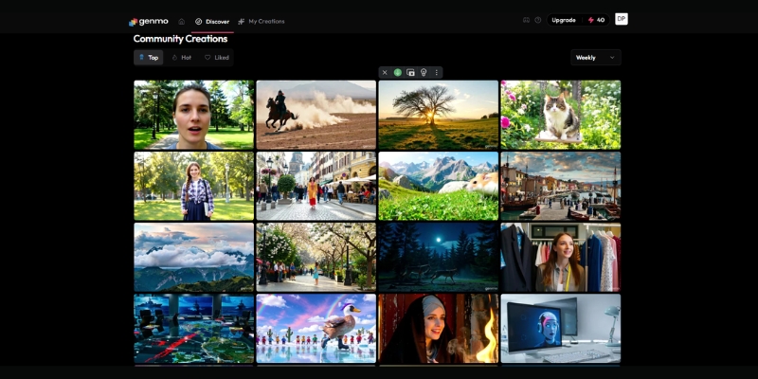Image resolution: width=758 pixels, height=379 pixels.
Task: Switch to My Creations tab
Action: click(262, 21)
